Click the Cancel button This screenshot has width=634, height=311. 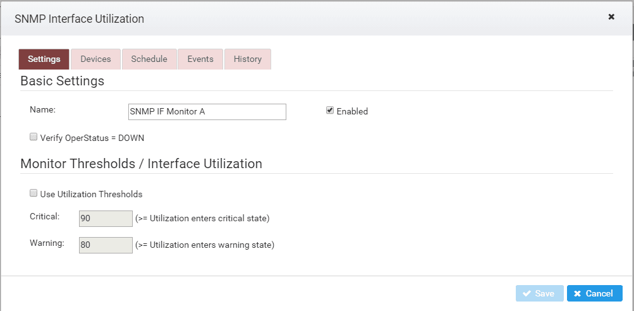[594, 293]
